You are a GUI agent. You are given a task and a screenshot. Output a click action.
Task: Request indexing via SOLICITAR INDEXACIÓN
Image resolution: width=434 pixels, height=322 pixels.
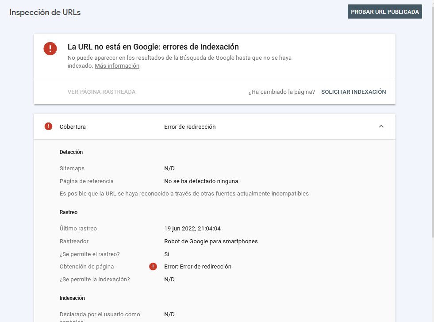coord(353,92)
